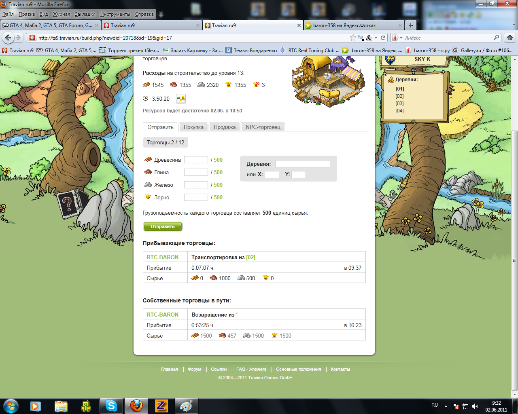Viewport: 518px width, 414px height.
Task: Show hidden tray icons arrow
Action: point(446,406)
